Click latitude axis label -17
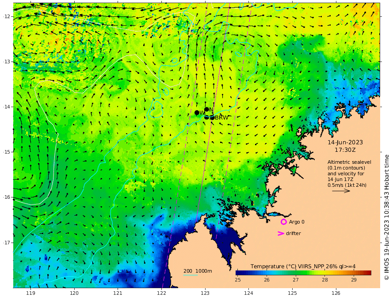This screenshot has width=389, height=301. tap(7, 243)
